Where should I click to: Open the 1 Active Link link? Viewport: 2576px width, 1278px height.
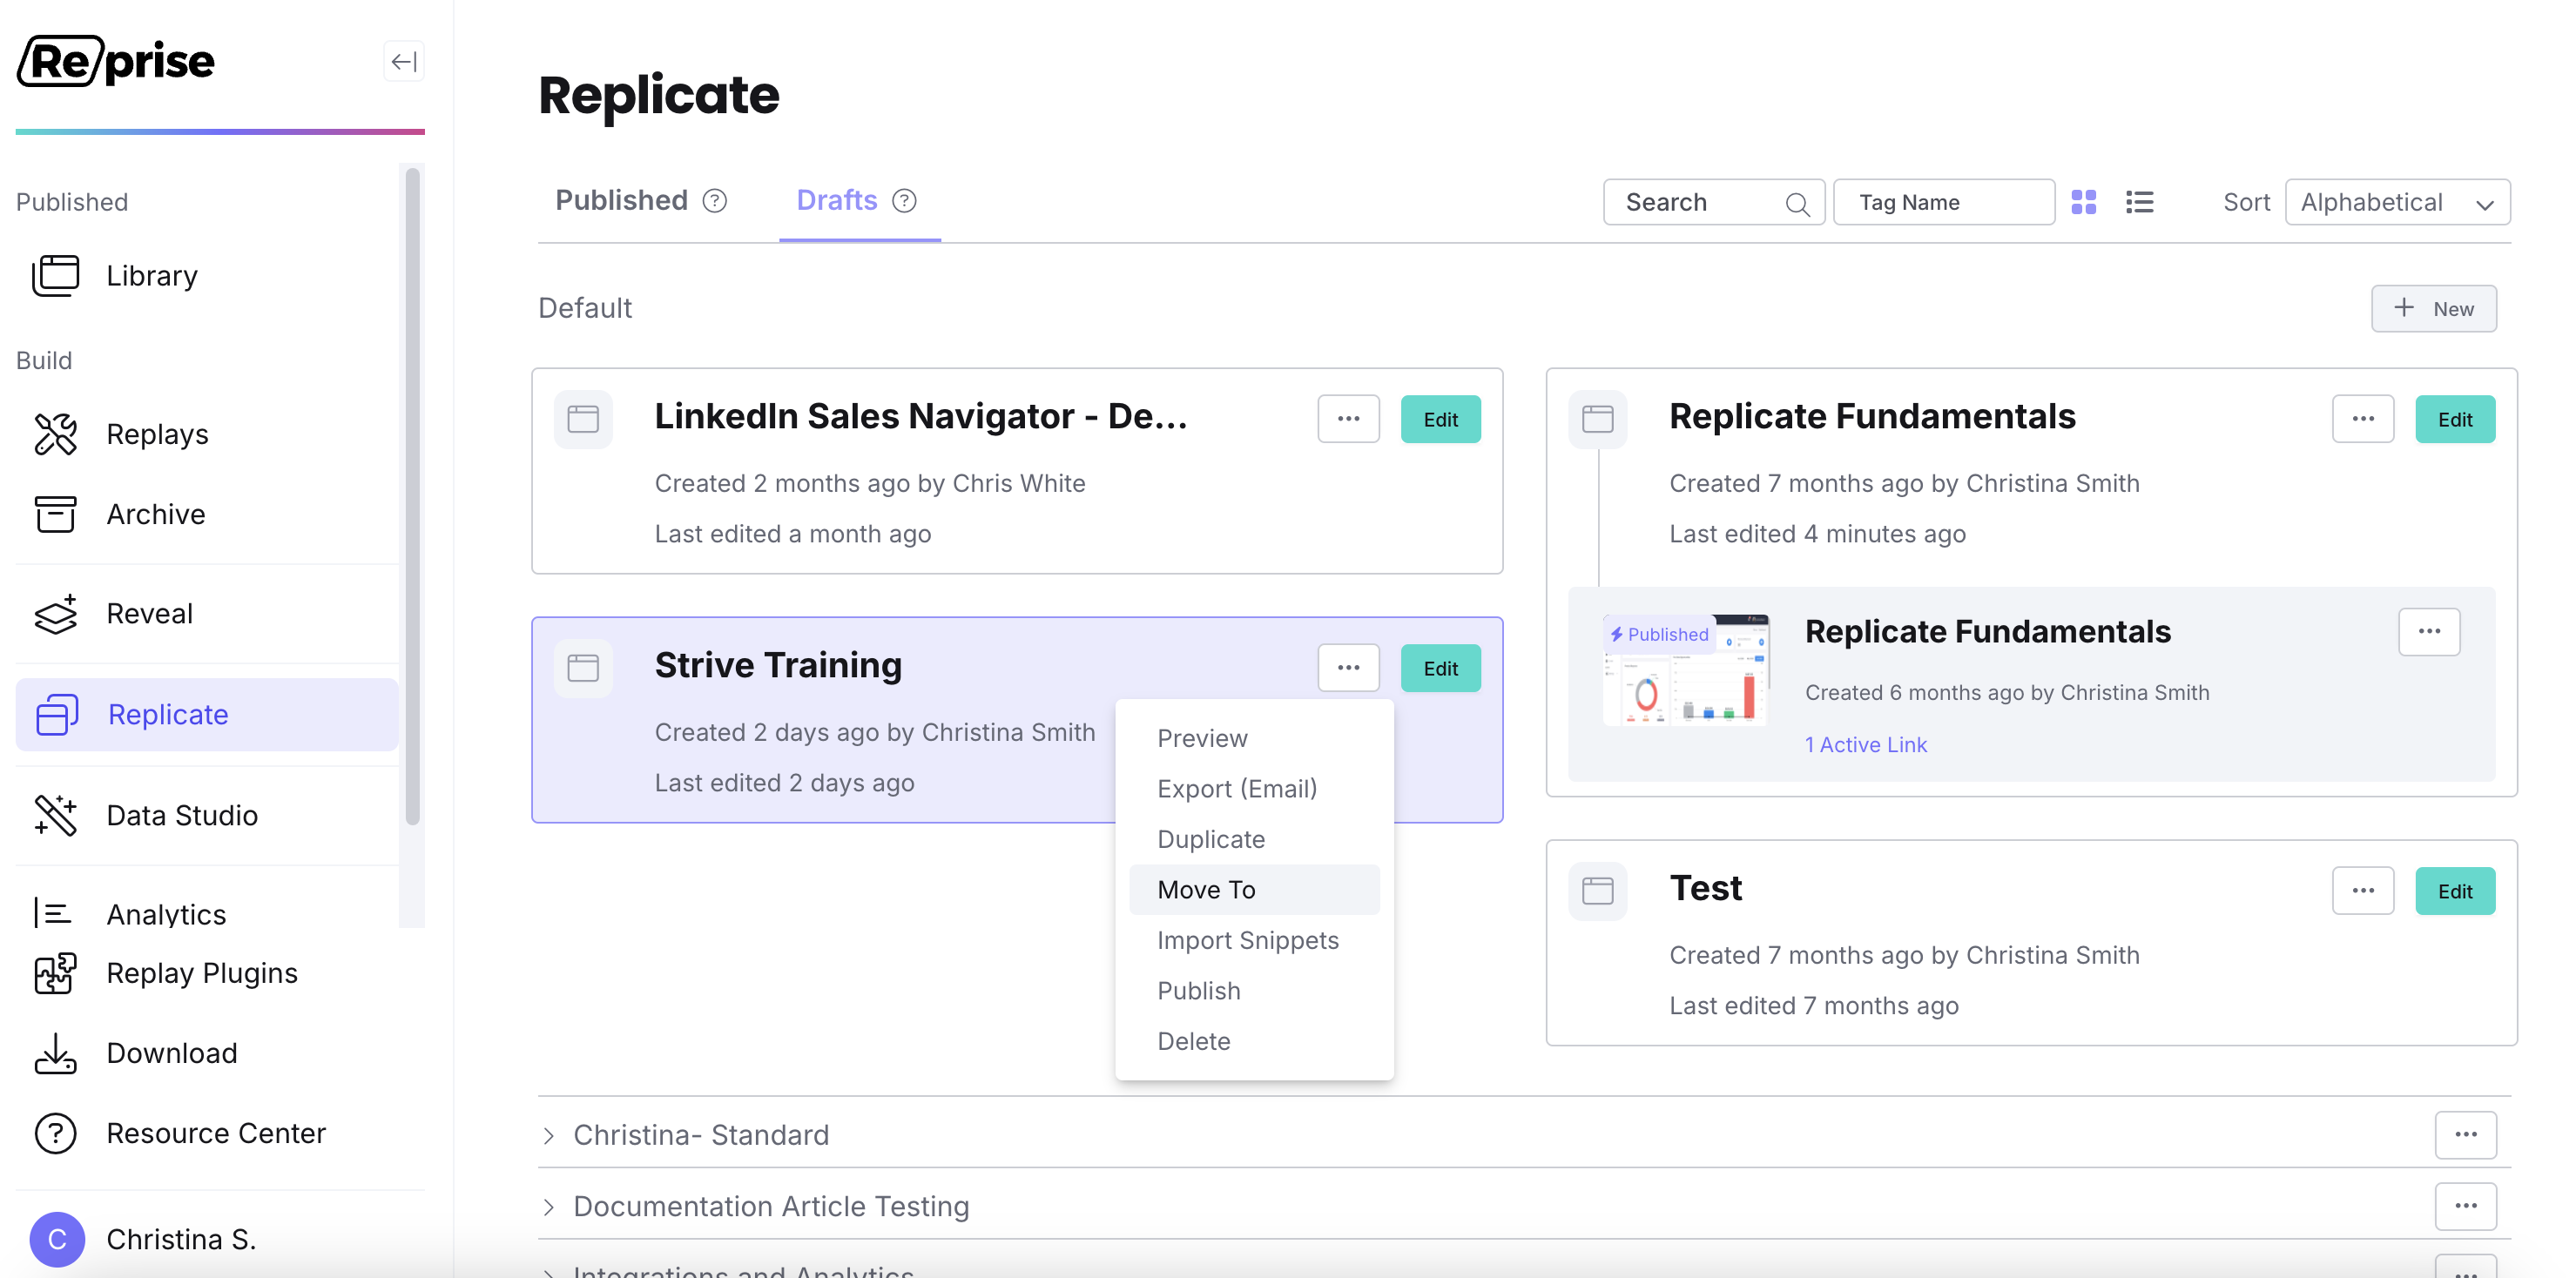[x=1865, y=744]
